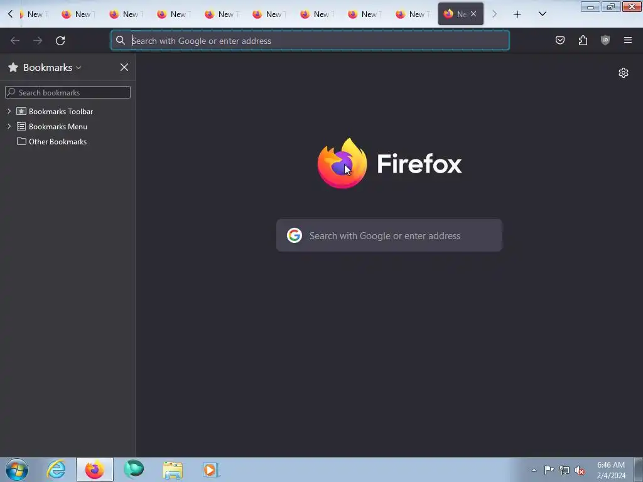Focus the Search bookmarks field

tap(68, 92)
